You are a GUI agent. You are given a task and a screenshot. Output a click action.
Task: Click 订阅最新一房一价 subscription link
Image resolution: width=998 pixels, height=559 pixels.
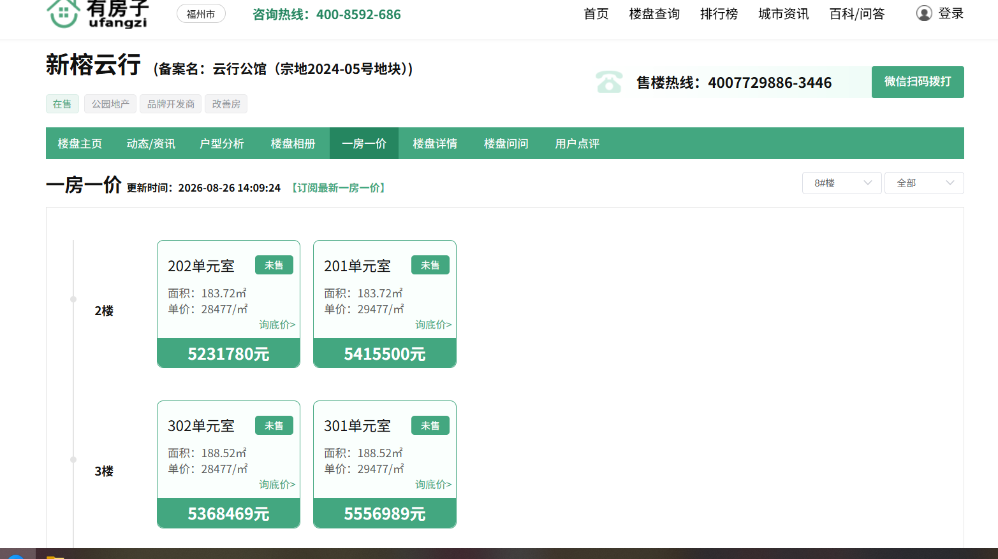[x=339, y=188]
